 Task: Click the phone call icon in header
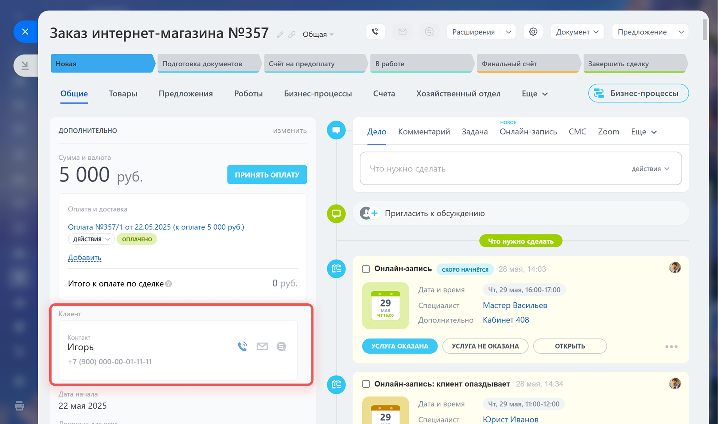click(375, 32)
